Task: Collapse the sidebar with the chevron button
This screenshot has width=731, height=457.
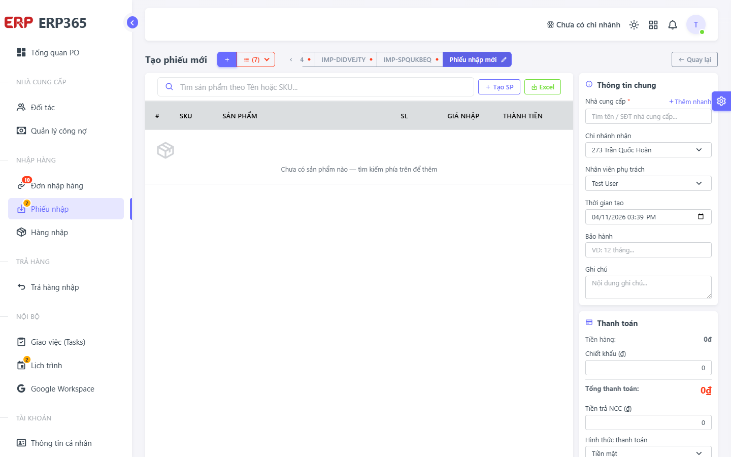Action: click(132, 22)
